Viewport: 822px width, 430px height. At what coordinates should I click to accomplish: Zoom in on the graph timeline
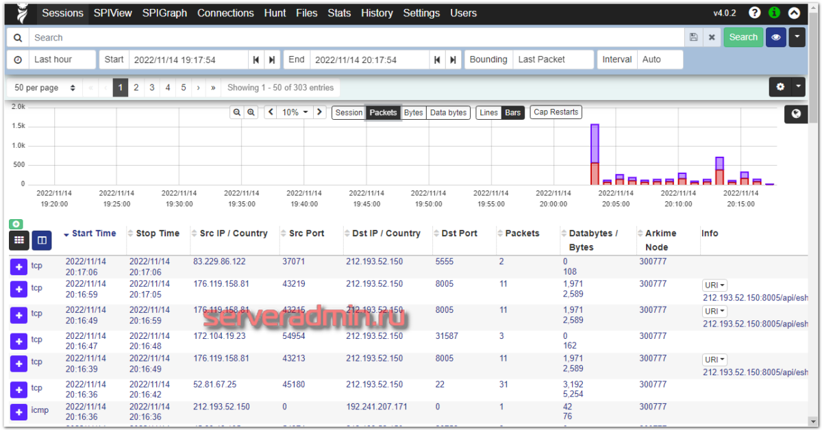pyautogui.click(x=251, y=112)
